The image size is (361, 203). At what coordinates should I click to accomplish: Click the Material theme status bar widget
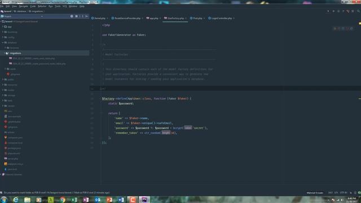tap(315, 193)
